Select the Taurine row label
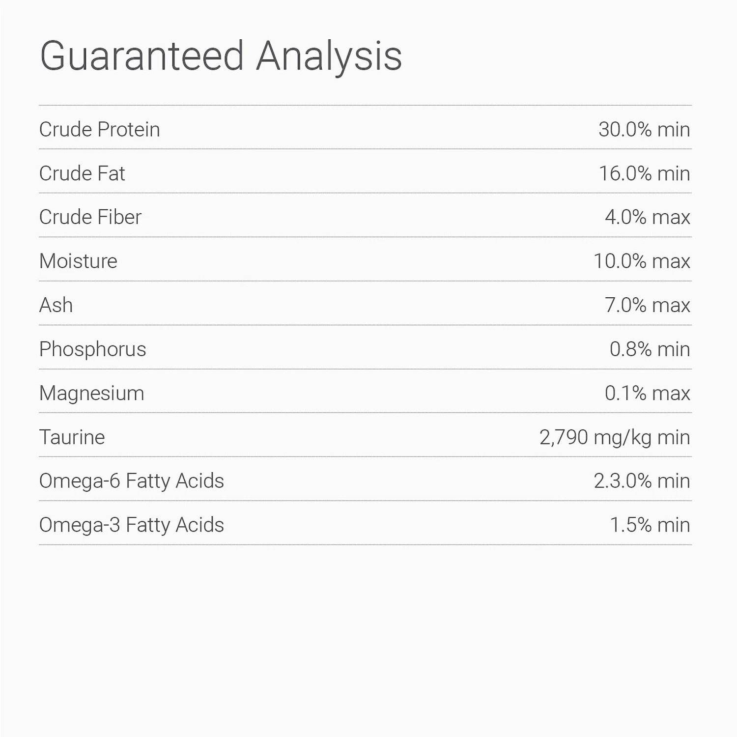The height and width of the screenshot is (737, 737). pyautogui.click(x=72, y=437)
